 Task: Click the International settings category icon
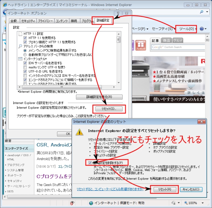tap(20, 59)
